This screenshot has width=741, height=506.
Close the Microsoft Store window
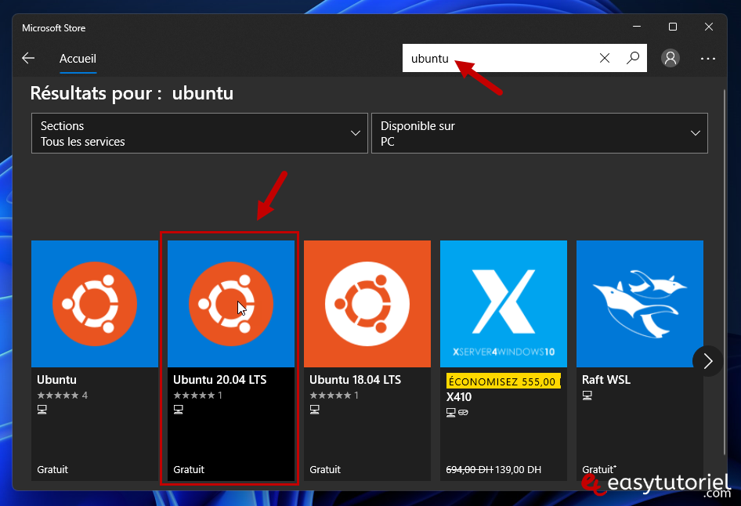coord(708,27)
